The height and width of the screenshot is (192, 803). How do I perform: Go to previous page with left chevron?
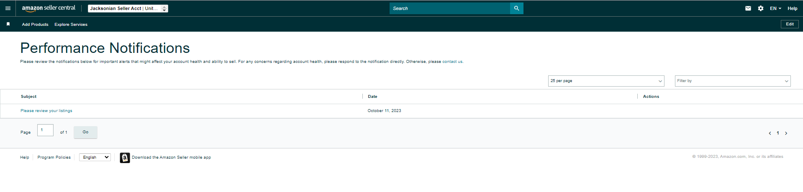coord(770,133)
